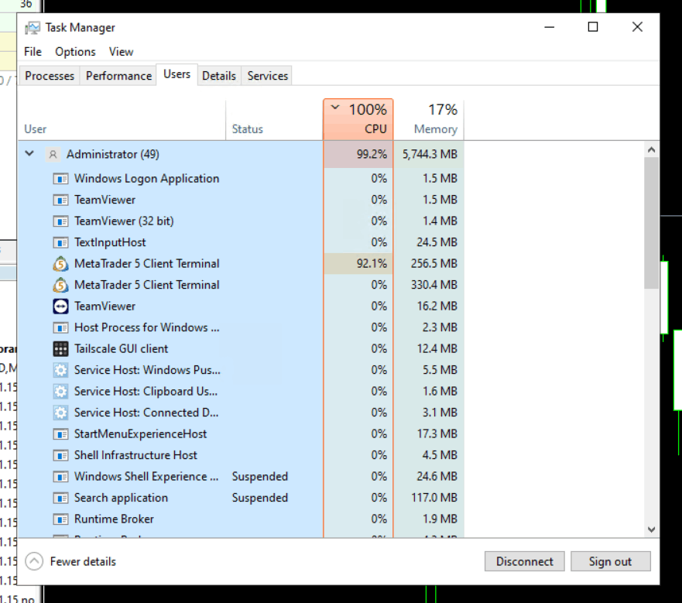682x603 pixels.
Task: Click the sort arrow in the CPU header
Action: pyautogui.click(x=335, y=107)
